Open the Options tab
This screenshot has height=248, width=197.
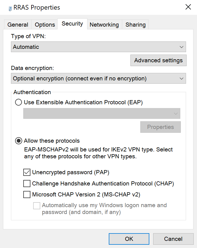45,25
